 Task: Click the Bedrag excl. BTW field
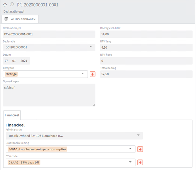(146, 34)
